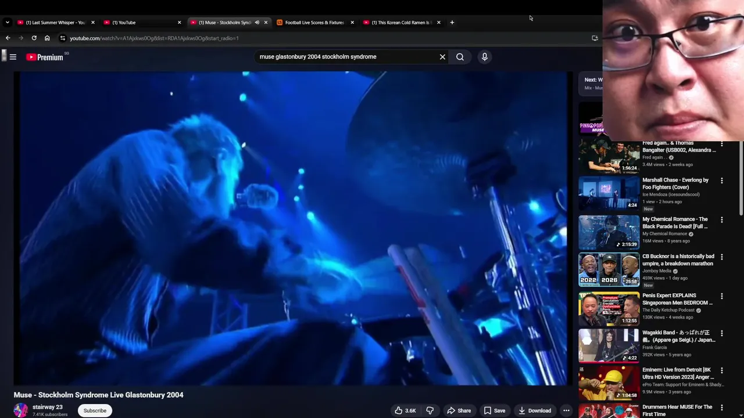Open options for Wagakki Band video
This screenshot has width=744, height=418.
(x=721, y=333)
